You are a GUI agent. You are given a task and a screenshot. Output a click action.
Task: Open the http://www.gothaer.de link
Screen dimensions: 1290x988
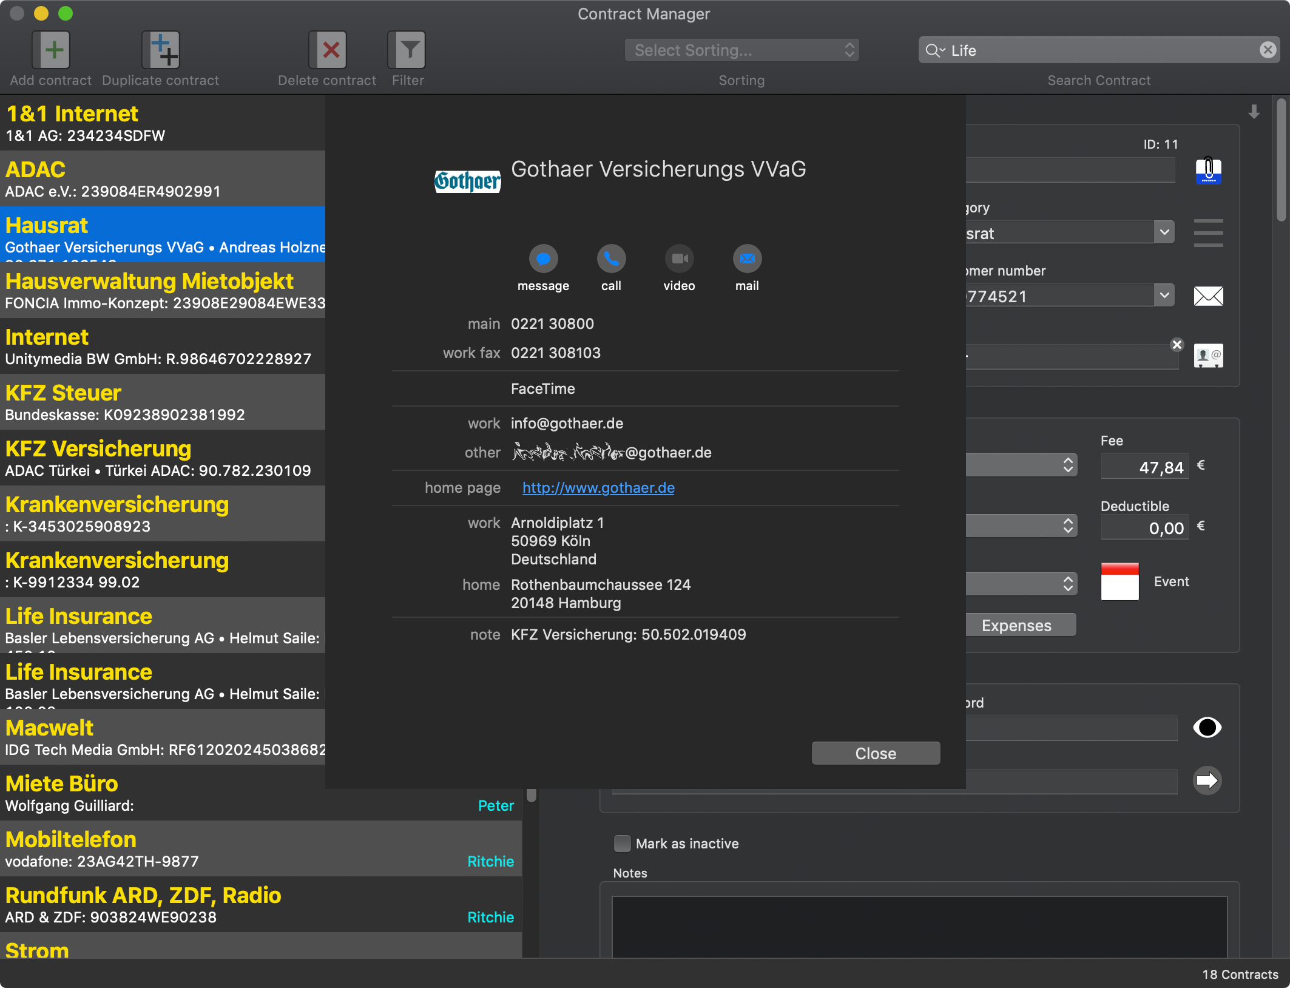[598, 488]
